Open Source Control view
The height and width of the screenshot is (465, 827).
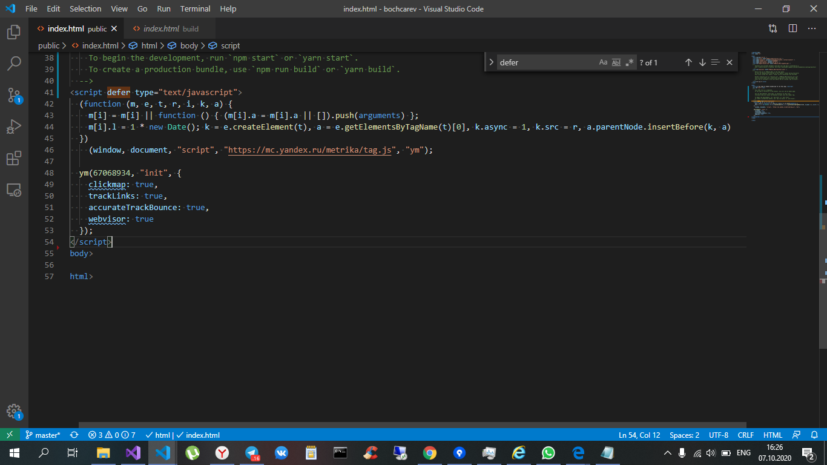click(14, 95)
